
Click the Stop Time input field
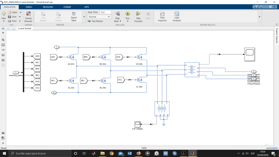point(105,12)
